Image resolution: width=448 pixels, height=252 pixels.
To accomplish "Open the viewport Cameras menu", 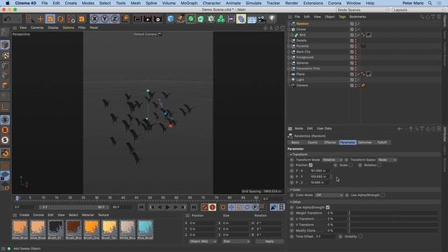I will [x=37, y=28].
